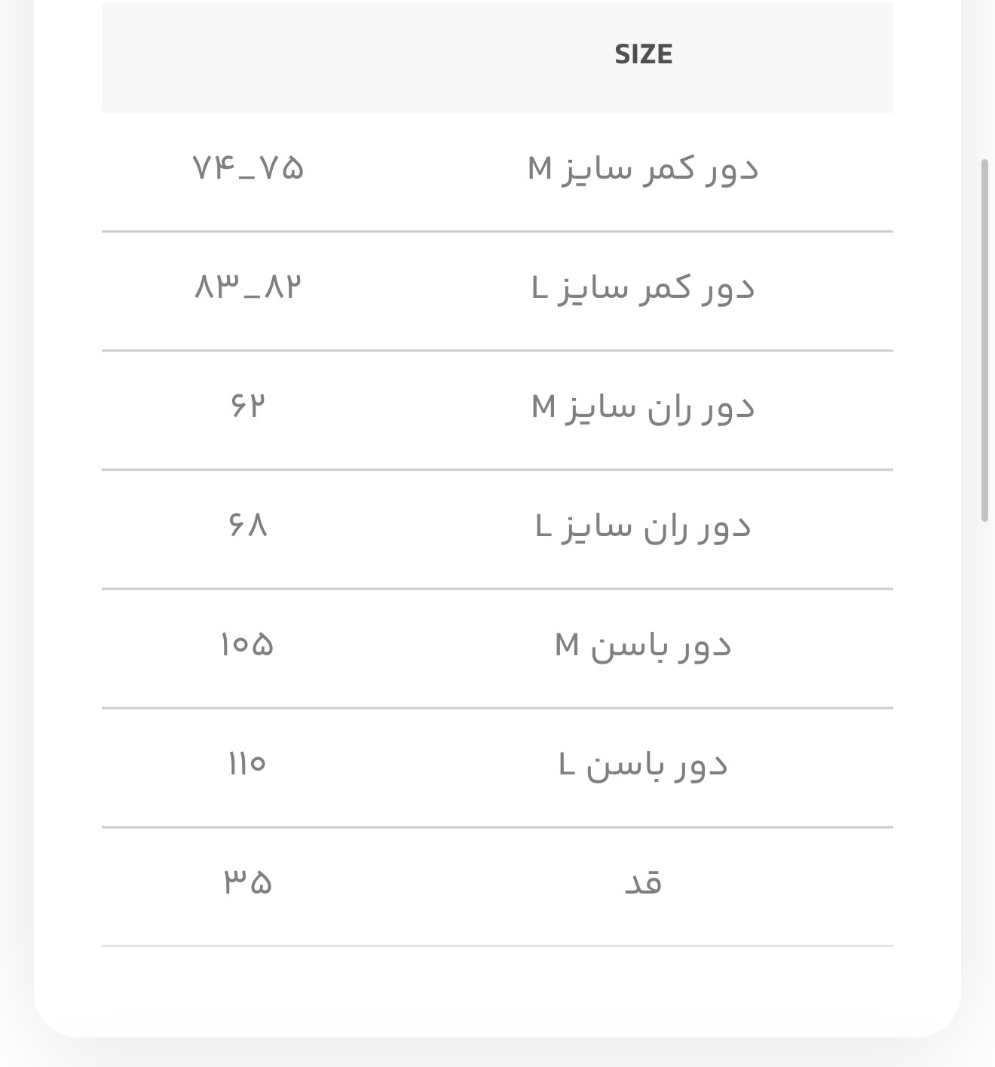Screen dimensions: 995x1067
Task: Click the length value ۳۵
Action: click(x=248, y=882)
